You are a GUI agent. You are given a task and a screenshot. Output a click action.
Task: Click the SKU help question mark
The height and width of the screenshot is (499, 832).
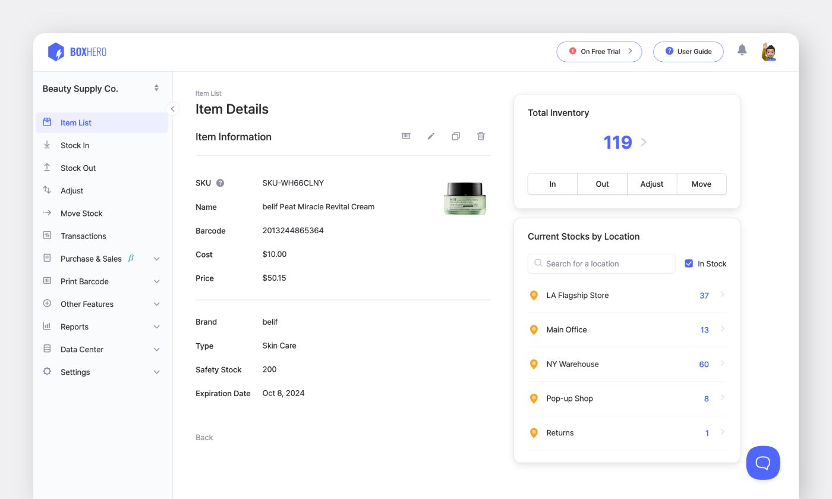click(x=220, y=183)
